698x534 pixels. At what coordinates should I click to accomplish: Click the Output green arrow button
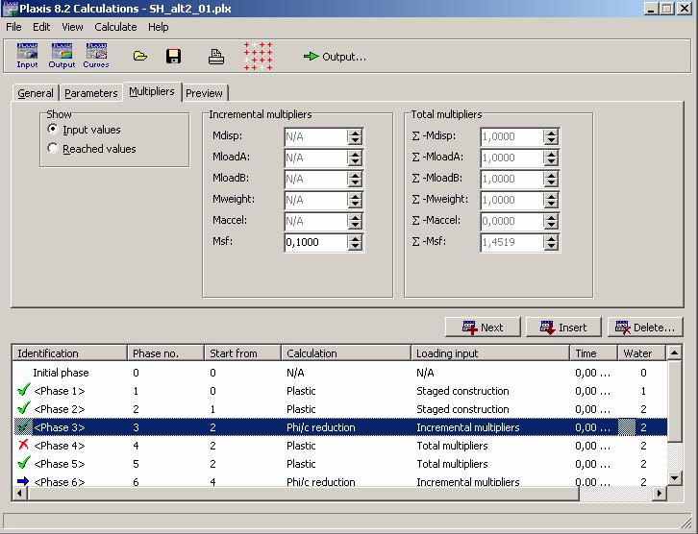coord(335,57)
